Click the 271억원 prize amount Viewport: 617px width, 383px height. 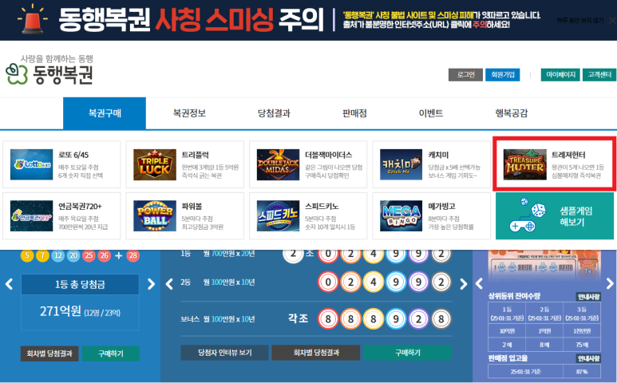point(60,311)
